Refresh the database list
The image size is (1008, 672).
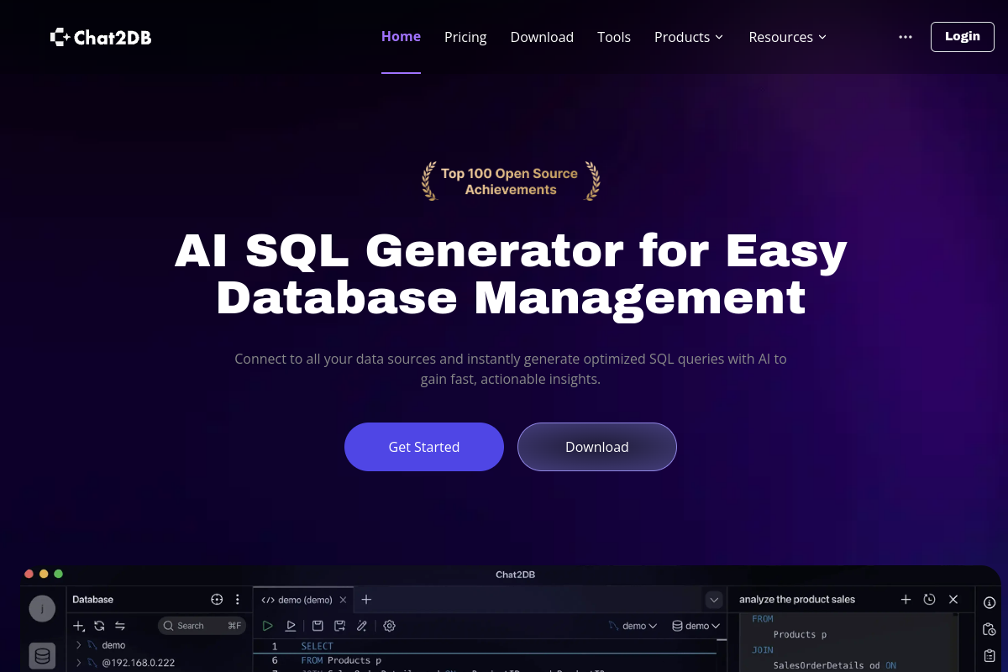coord(99,626)
